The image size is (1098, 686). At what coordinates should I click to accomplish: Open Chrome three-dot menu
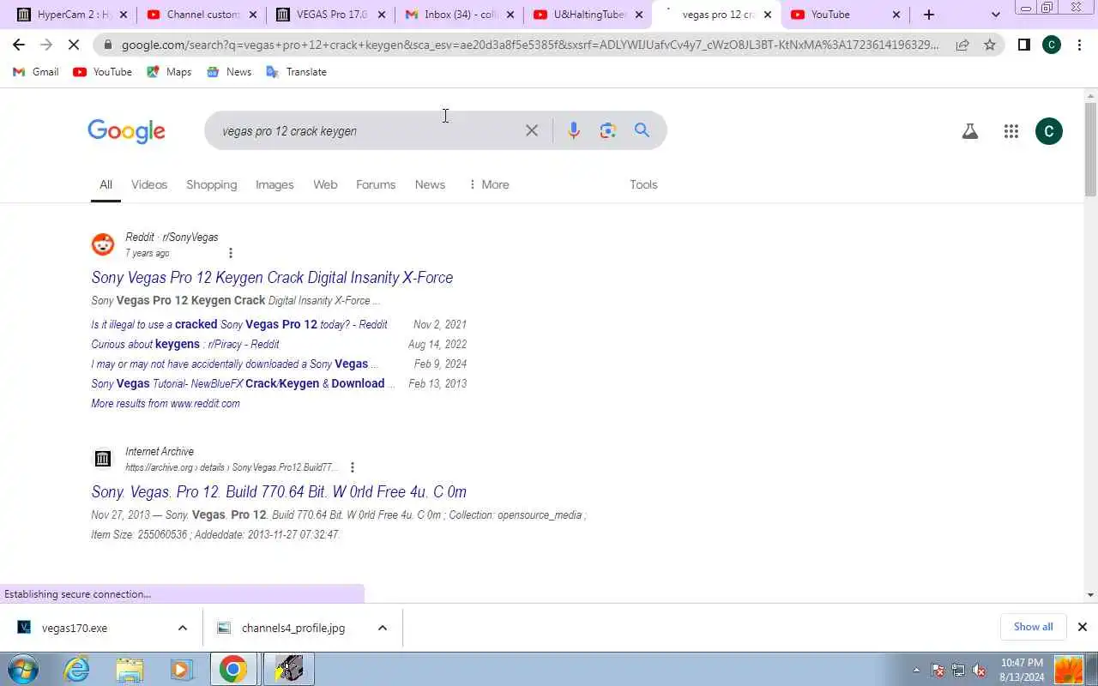click(1079, 45)
